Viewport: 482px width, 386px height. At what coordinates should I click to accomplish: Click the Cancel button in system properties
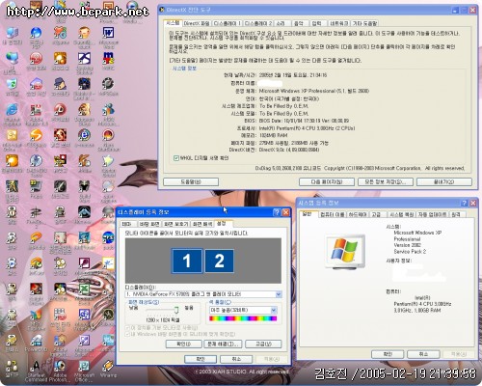coord(423,354)
